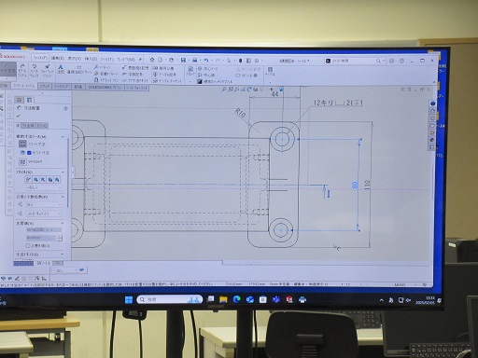Click the Home icon in the right task pane
The height and width of the screenshot is (358, 478).
click(432, 111)
